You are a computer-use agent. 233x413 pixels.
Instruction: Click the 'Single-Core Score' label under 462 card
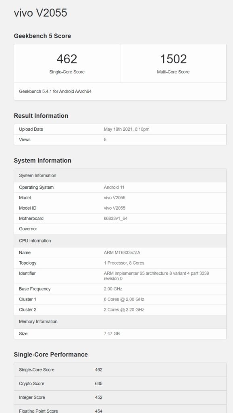(x=67, y=72)
